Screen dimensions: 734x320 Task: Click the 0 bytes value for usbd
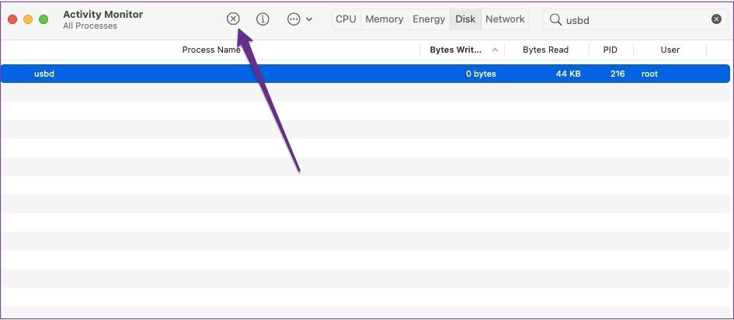(x=481, y=74)
